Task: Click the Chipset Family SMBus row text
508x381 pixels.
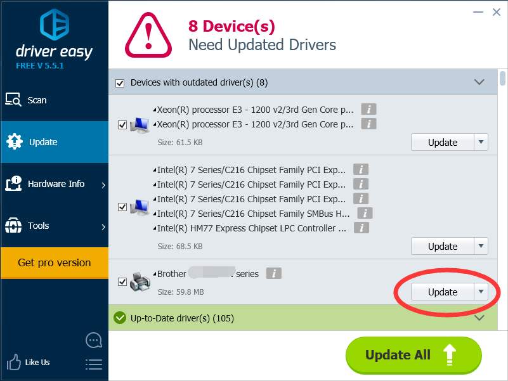Action: point(253,214)
